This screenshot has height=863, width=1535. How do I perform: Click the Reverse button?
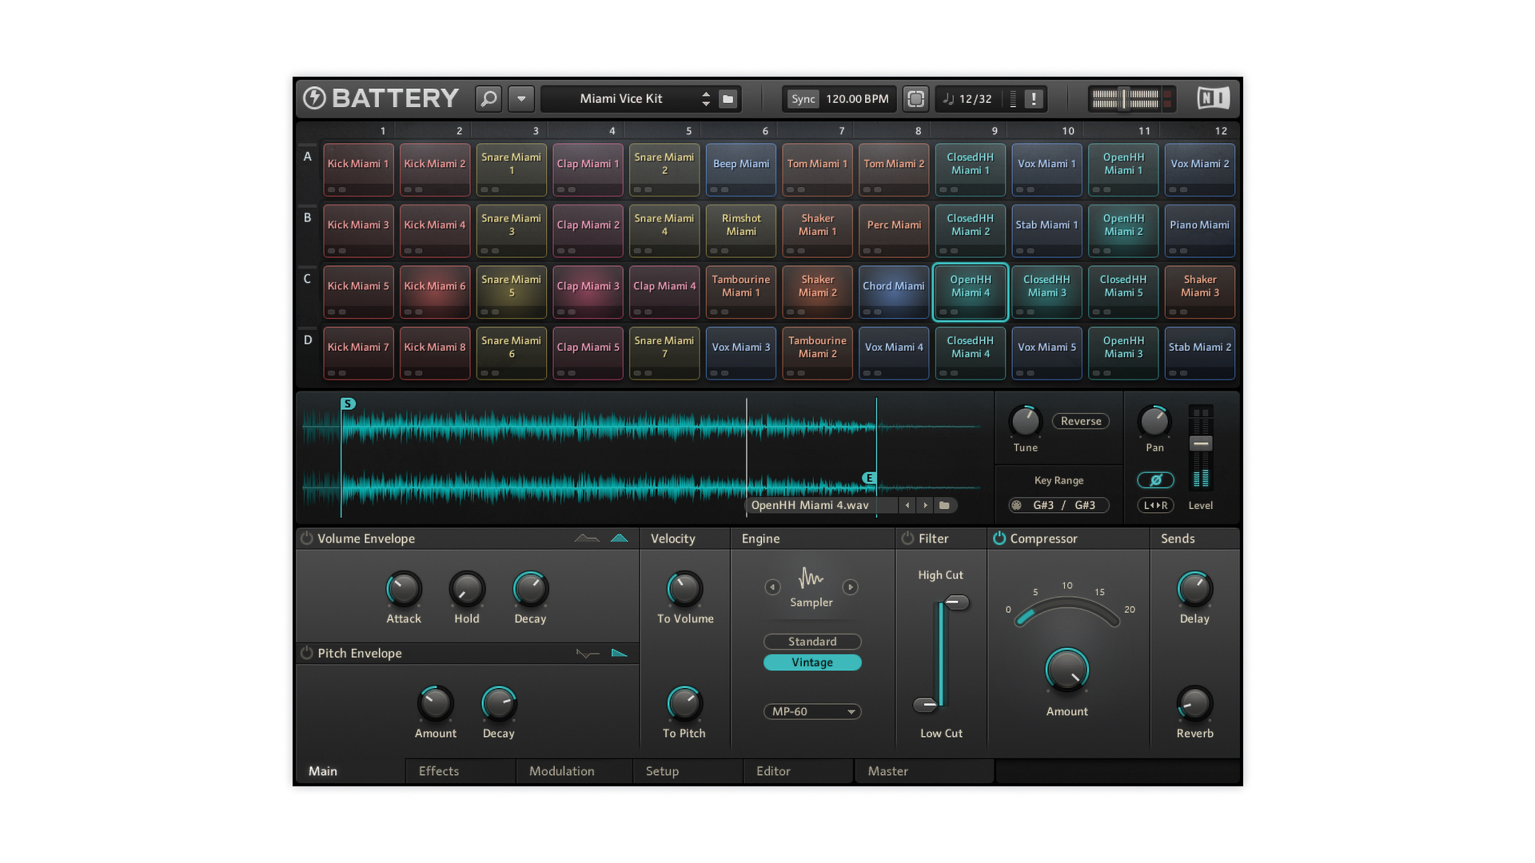pyautogui.click(x=1081, y=421)
